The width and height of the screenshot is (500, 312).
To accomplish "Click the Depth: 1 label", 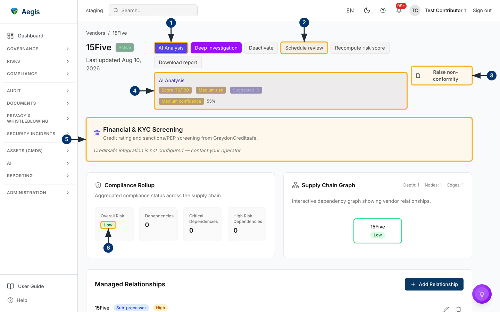I will pos(411,185).
